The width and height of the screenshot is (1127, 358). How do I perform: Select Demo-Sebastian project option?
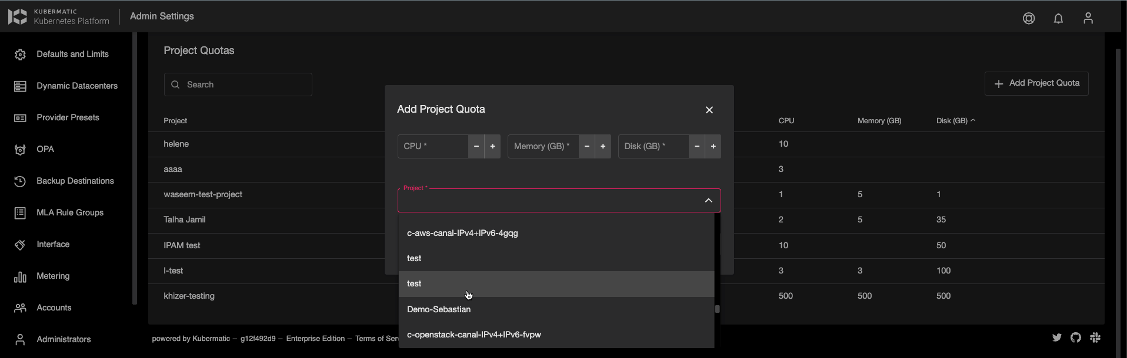[x=556, y=309]
